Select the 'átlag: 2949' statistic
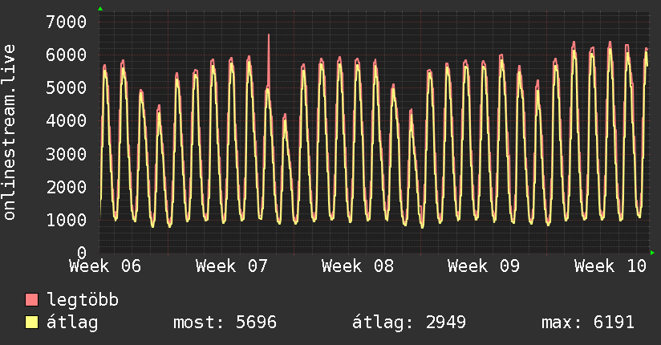Screen dimensions: 661x345 pyautogui.click(x=409, y=323)
